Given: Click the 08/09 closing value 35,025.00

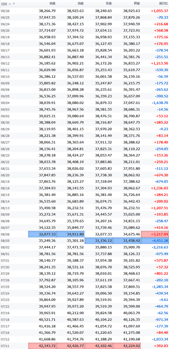Looking at the screenshot, I should click(131, 215).
